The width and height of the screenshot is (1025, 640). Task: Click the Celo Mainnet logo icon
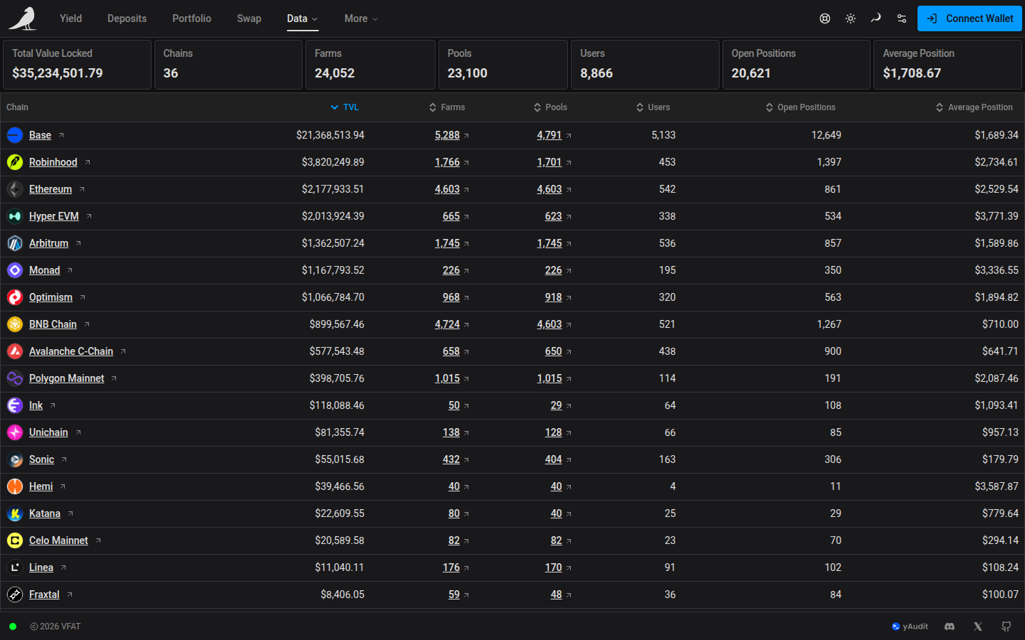15,540
